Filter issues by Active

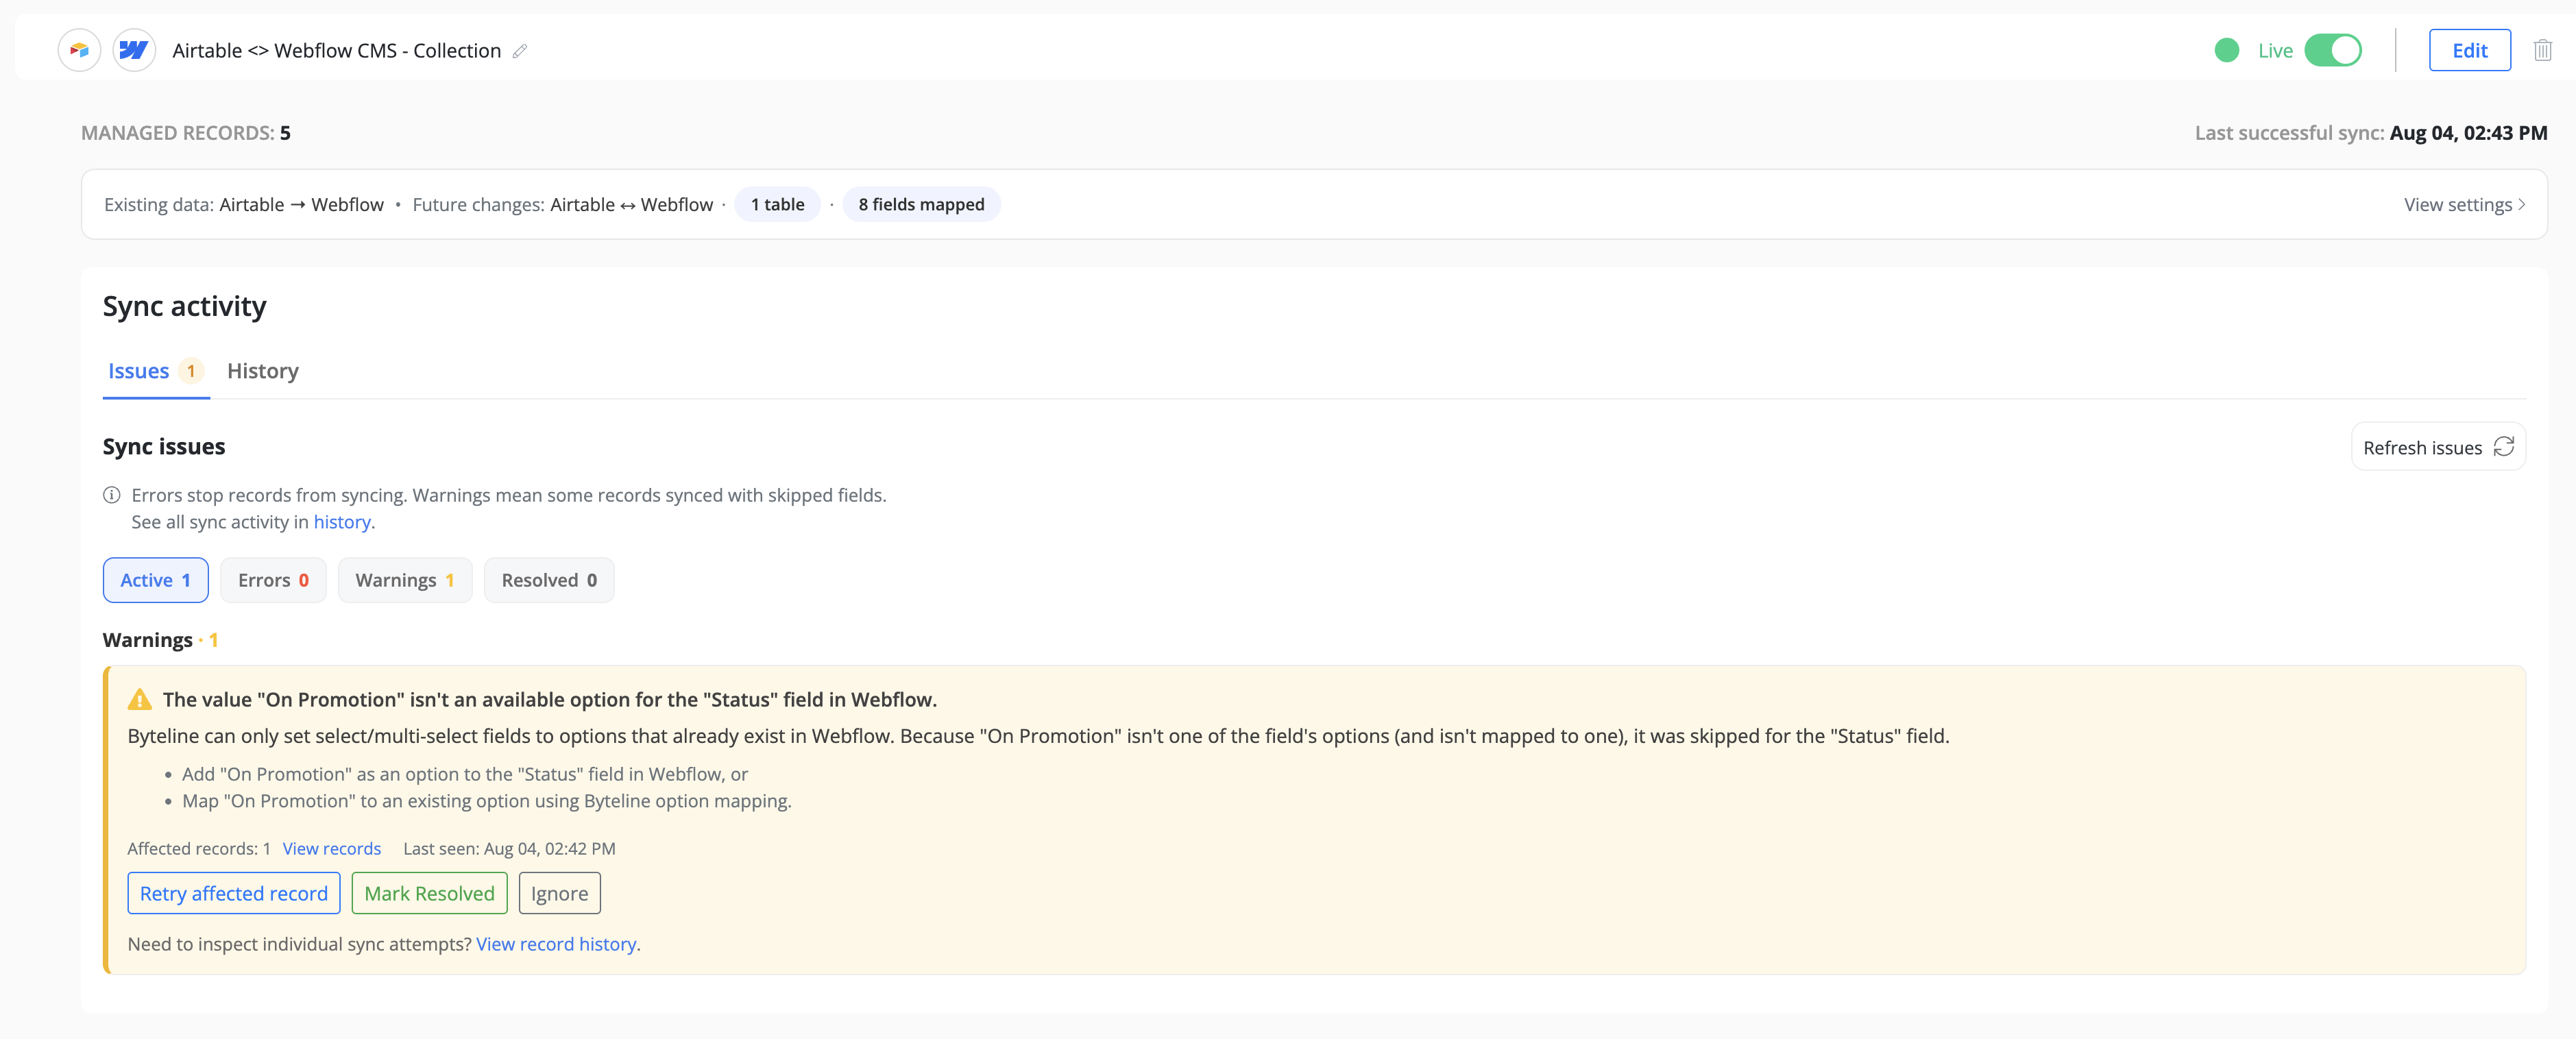(156, 580)
